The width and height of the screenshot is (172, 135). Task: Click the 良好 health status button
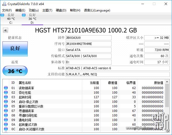click(x=15, y=49)
